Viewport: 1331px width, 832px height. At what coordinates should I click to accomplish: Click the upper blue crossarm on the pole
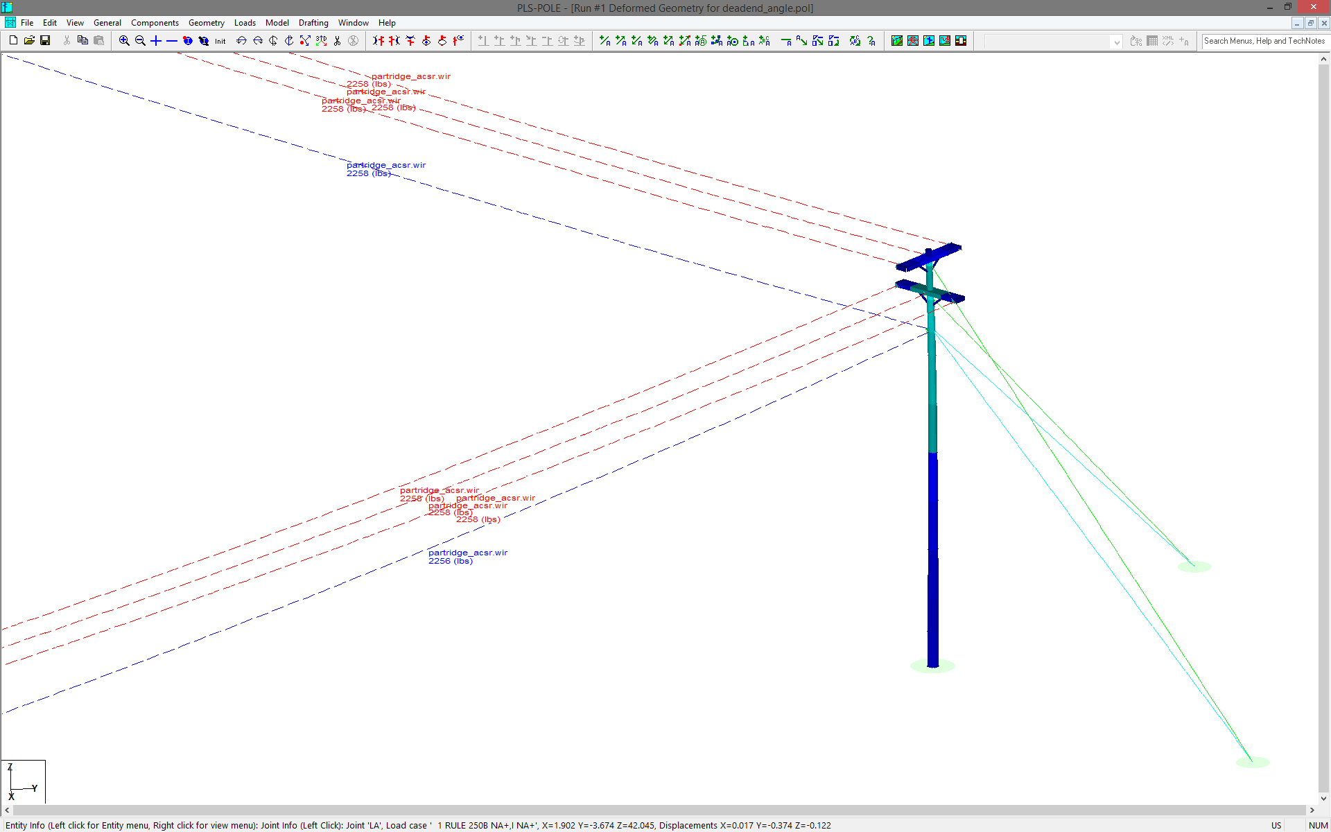(929, 257)
